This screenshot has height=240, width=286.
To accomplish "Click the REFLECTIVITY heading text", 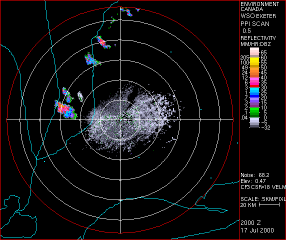I will point(258,38).
